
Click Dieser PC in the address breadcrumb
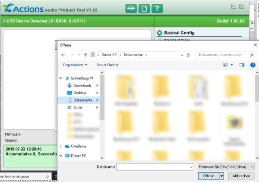(x=109, y=55)
